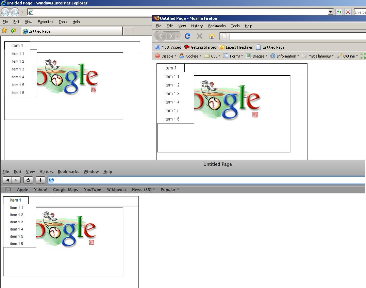Click the Safari address field
The width and height of the screenshot is (366, 288).
point(207,180)
